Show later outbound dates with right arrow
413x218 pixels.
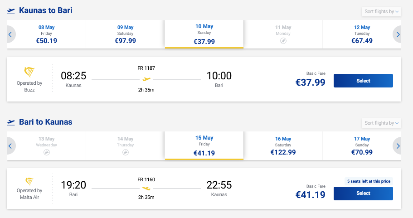(x=398, y=34)
